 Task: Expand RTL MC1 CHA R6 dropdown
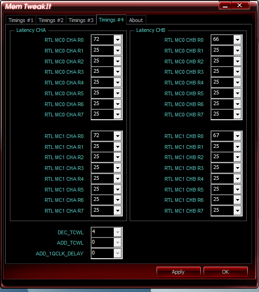pos(118,200)
